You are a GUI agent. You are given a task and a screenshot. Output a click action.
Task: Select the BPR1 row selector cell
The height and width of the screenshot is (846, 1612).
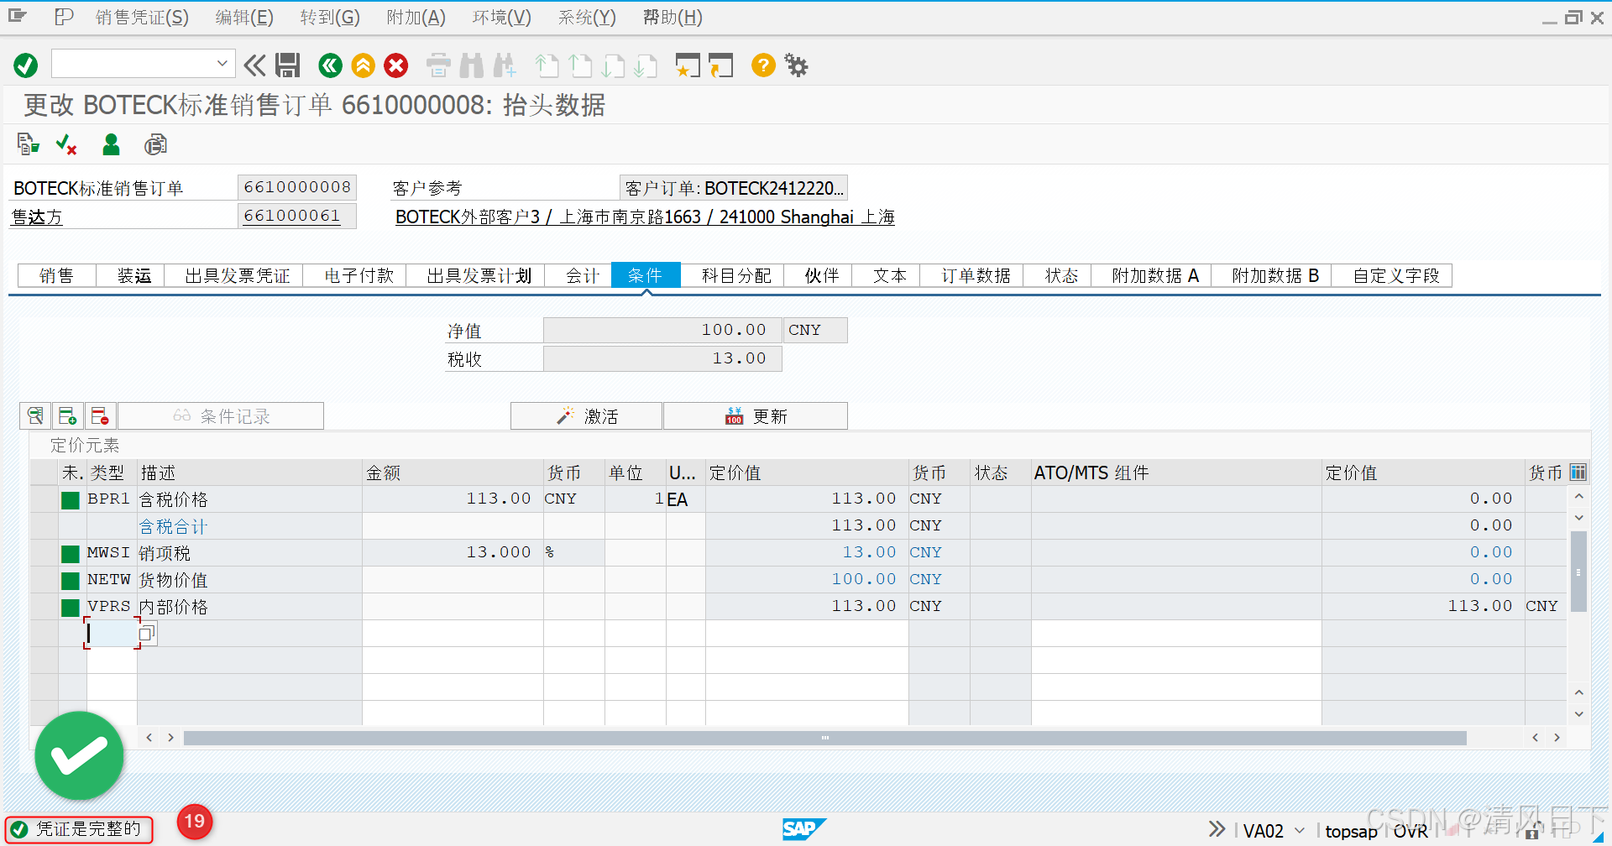[44, 499]
